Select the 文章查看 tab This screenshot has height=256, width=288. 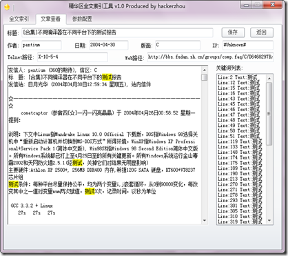click(x=50, y=19)
